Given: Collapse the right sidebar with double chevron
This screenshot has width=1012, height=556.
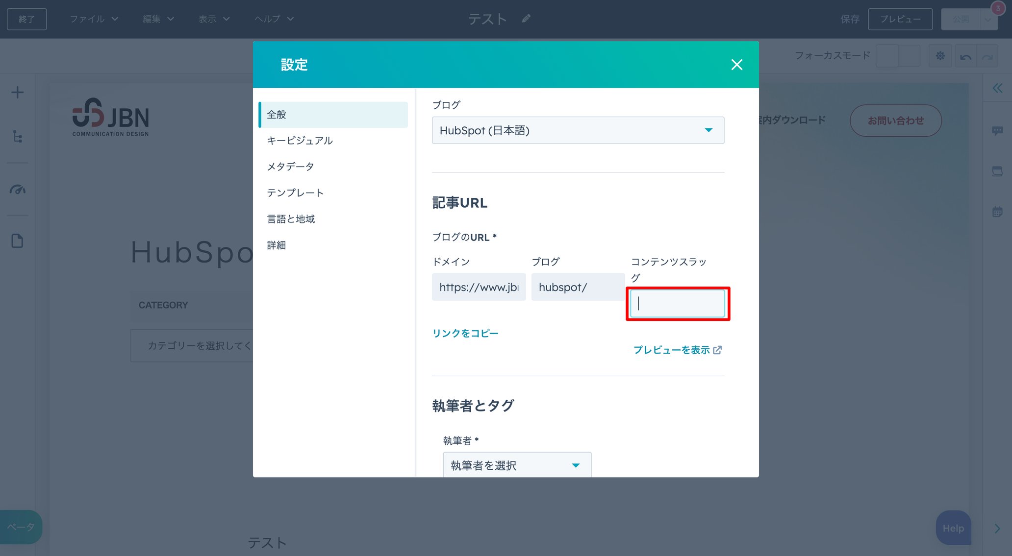Looking at the screenshot, I should click(x=997, y=88).
